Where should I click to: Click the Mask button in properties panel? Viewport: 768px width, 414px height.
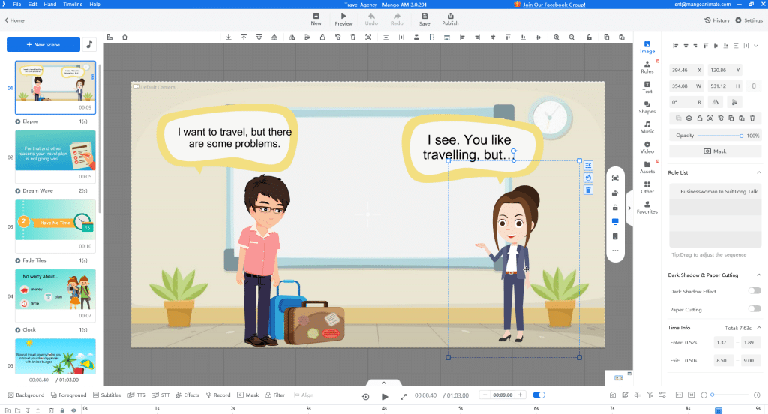coord(715,151)
